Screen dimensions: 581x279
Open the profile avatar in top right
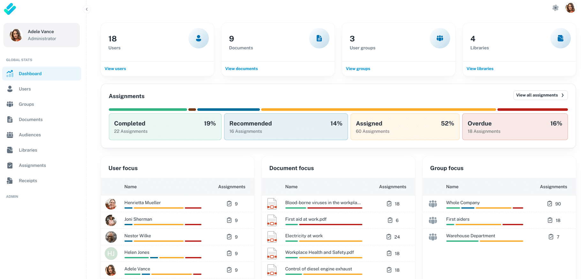click(x=570, y=8)
